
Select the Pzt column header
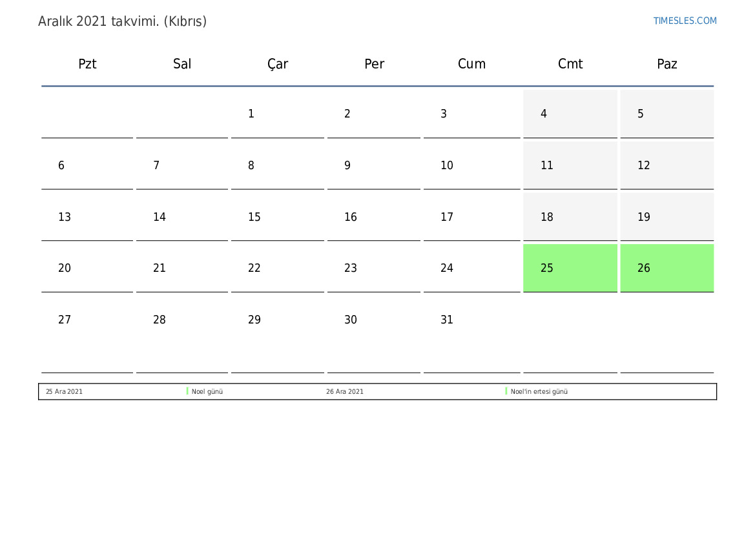tap(87, 64)
